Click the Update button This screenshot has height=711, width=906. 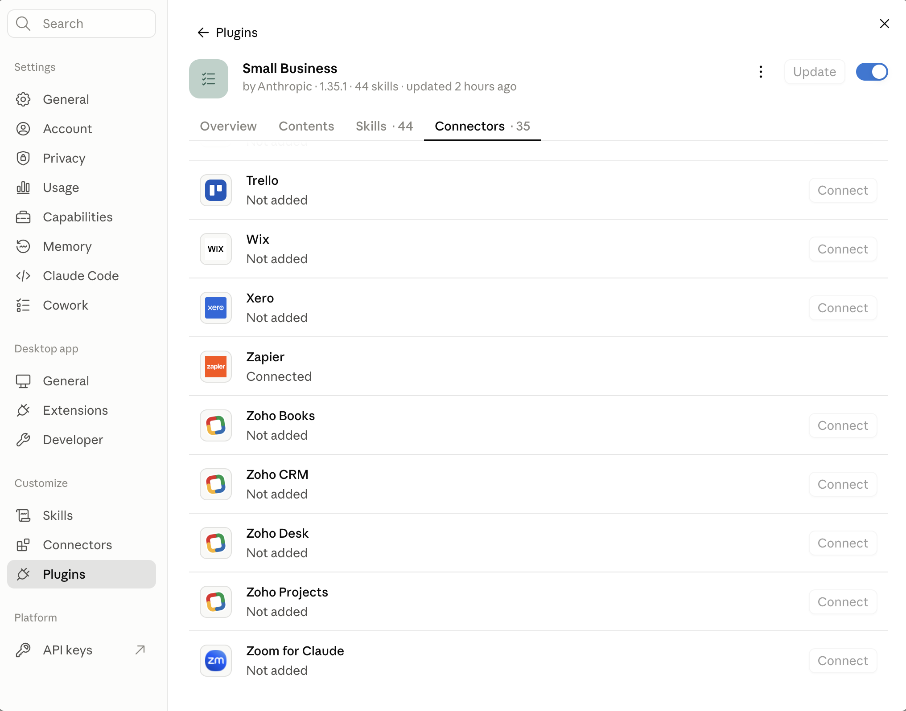click(815, 72)
